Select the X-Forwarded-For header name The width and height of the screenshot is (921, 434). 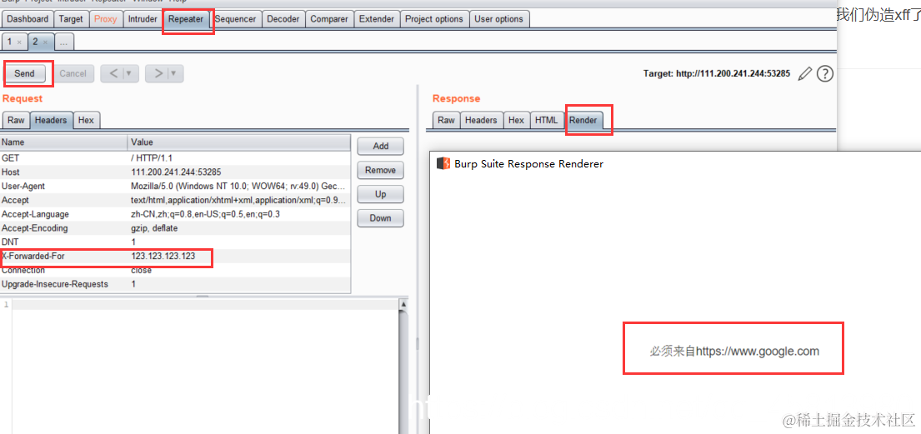point(33,256)
